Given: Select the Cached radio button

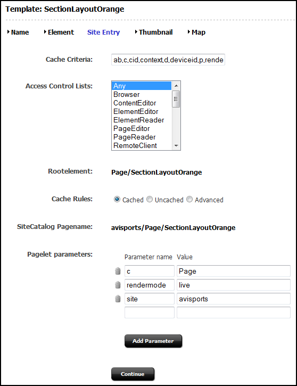Looking at the screenshot, I should [x=117, y=199].
